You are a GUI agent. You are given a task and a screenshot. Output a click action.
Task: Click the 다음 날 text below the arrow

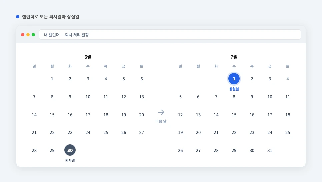click(161, 121)
